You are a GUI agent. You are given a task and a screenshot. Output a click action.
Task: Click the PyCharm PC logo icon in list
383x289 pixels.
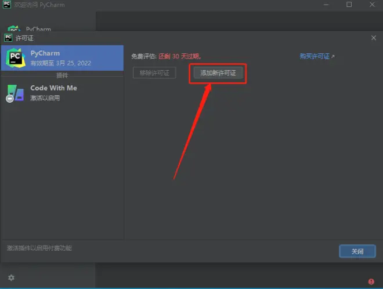point(16,58)
